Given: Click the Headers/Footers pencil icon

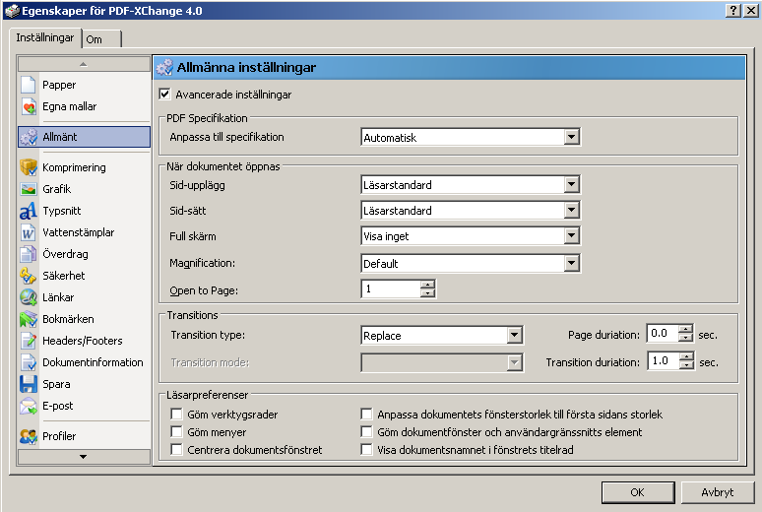Looking at the screenshot, I should click(x=29, y=341).
